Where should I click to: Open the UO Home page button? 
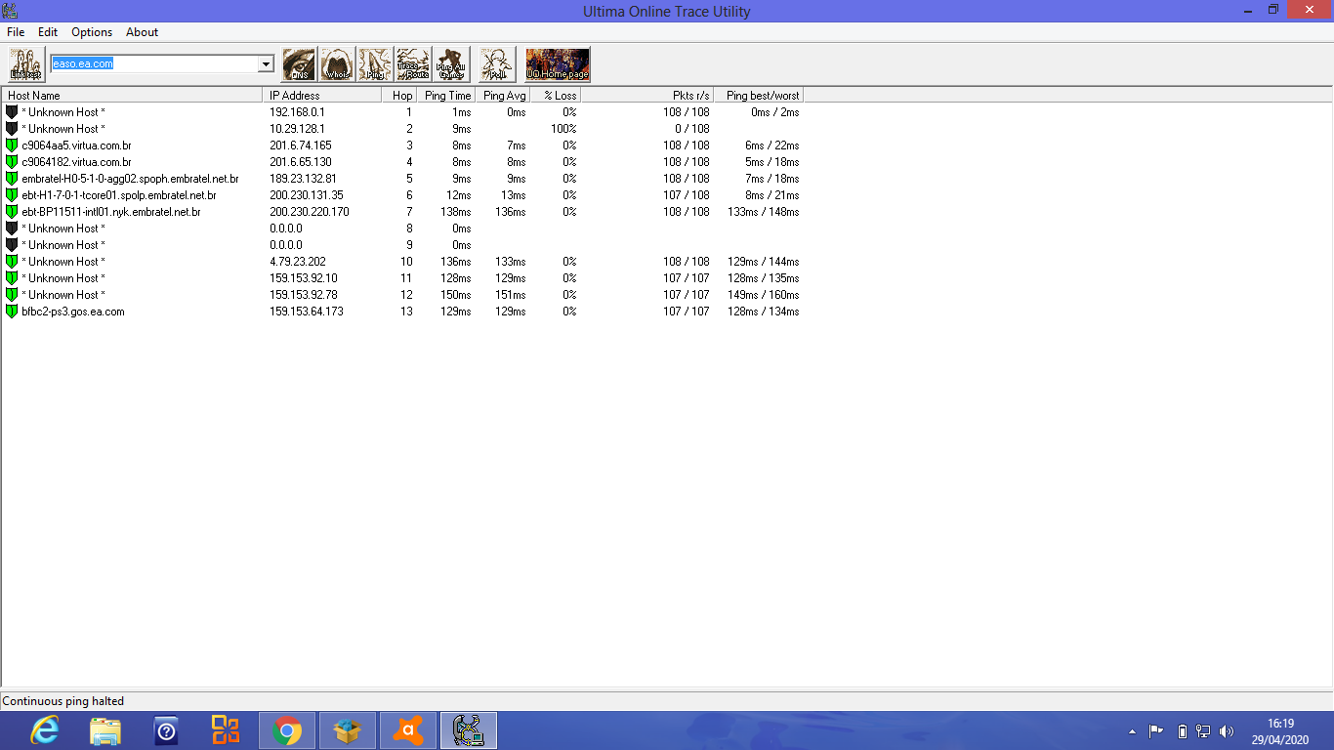coord(558,64)
